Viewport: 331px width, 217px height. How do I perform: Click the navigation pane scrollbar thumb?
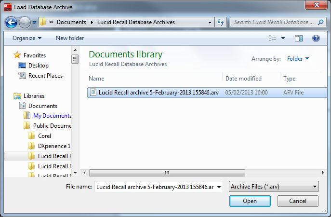click(x=75, y=59)
